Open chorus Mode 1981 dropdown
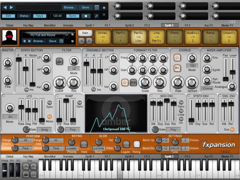This screenshot has height=180, width=240. pyautogui.click(x=192, y=66)
